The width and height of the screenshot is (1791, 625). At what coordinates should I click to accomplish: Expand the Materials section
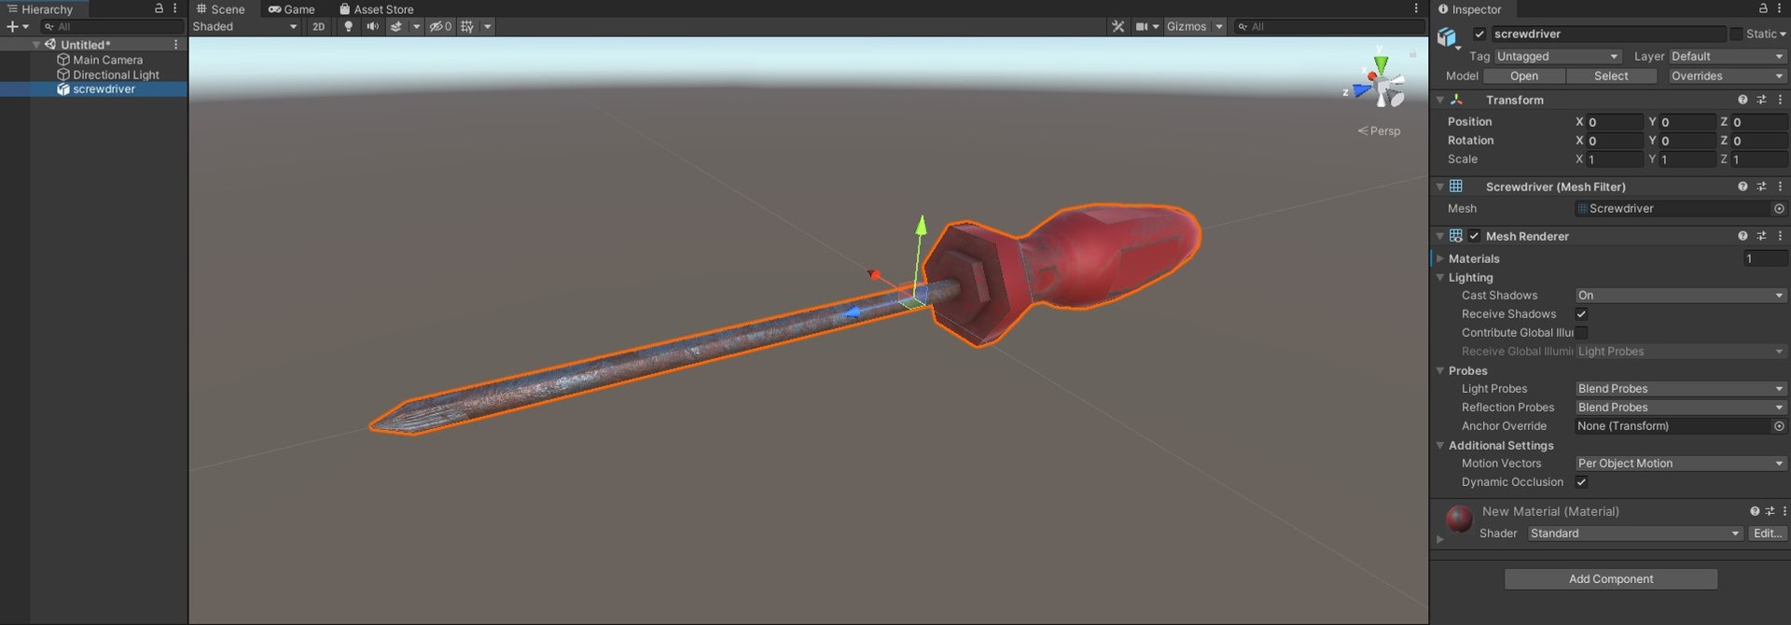[x=1440, y=258]
